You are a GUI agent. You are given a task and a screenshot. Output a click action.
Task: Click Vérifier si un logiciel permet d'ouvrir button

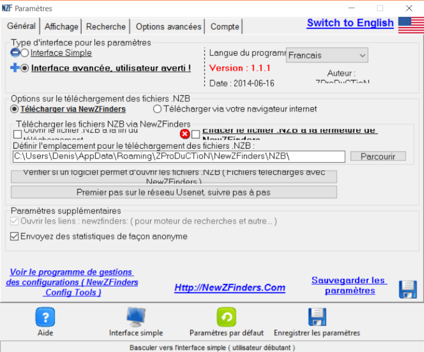(x=174, y=177)
